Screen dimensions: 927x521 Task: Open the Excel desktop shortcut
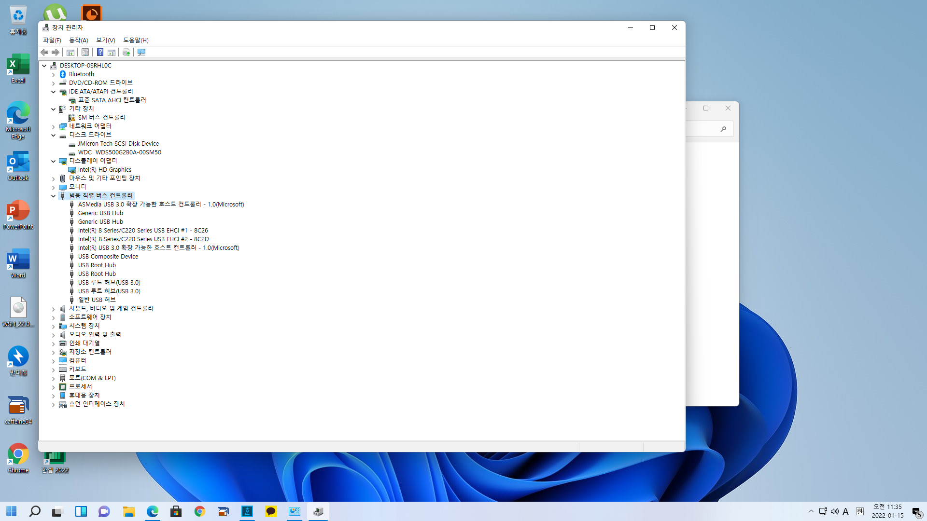(18, 69)
